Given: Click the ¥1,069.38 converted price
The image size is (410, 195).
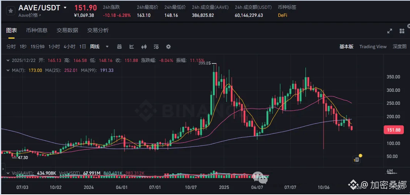Looking at the screenshot, I should pyautogui.click(x=84, y=15).
